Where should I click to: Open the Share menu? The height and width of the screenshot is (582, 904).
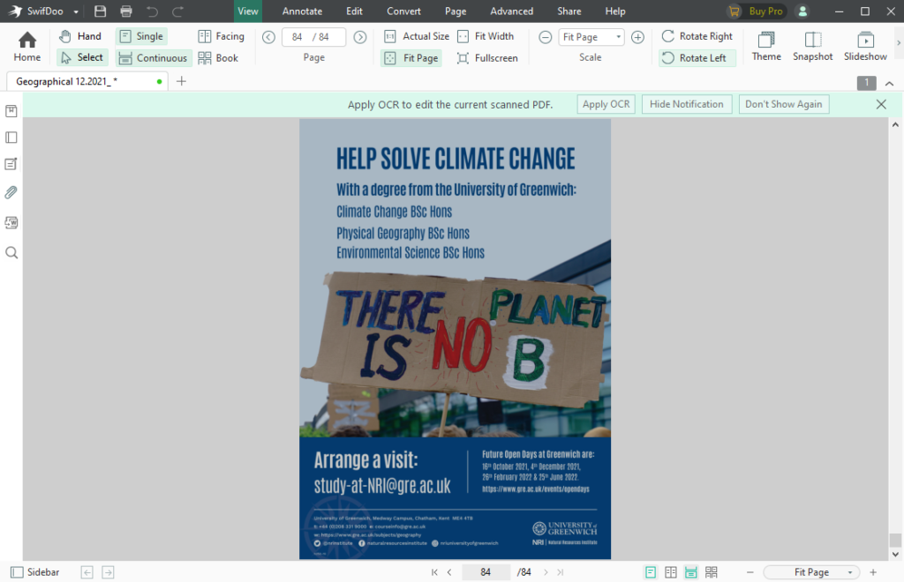click(569, 11)
